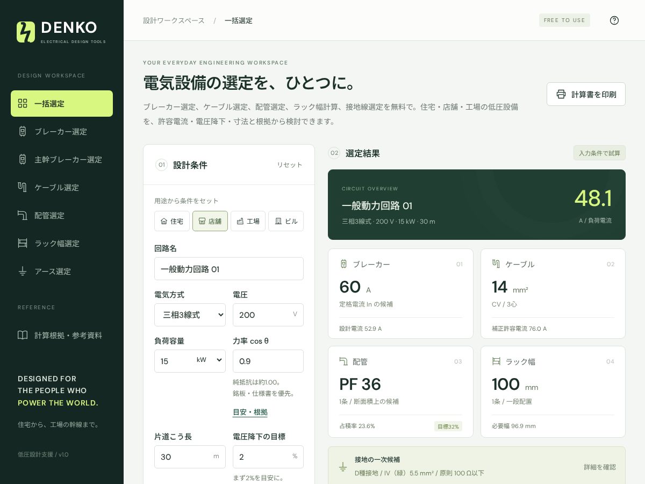Click the 負荷容量 15 input field

point(175,361)
